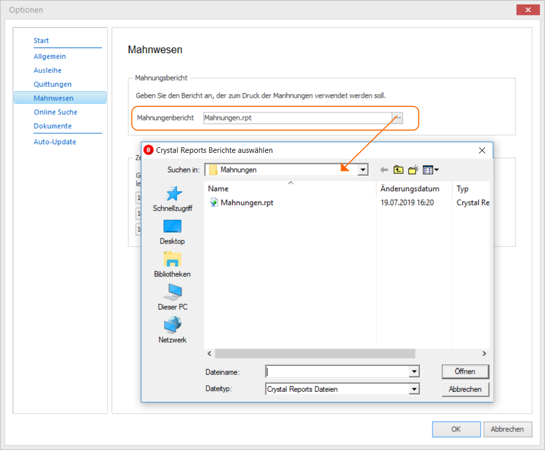Open the view menu icon
The height and width of the screenshot is (450, 545).
point(430,170)
